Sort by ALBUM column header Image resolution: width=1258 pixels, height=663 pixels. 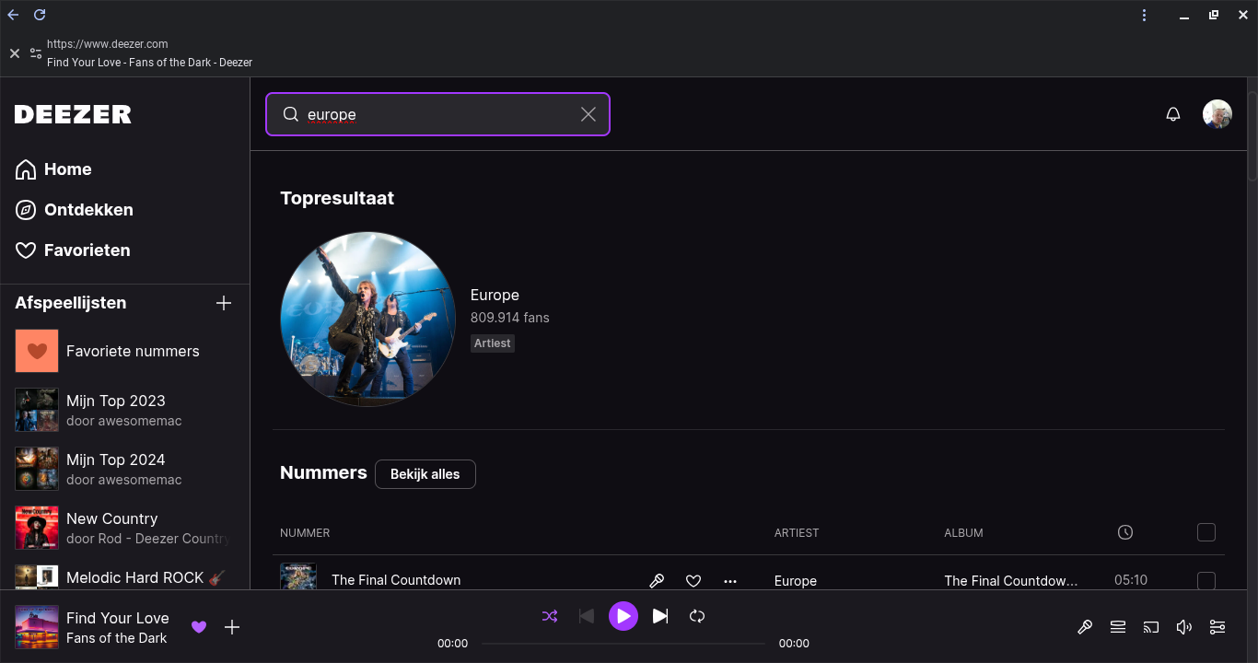coord(963,532)
